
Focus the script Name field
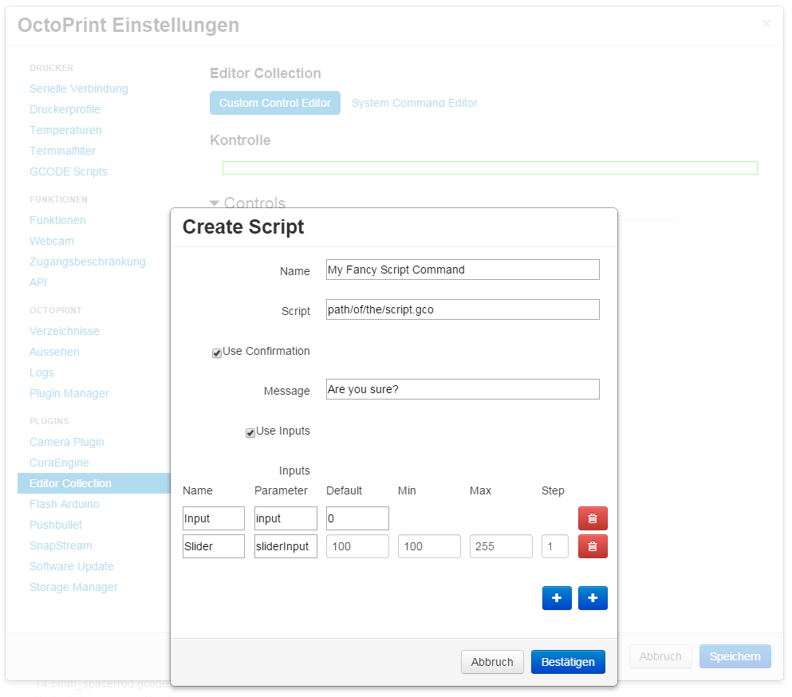(x=463, y=270)
